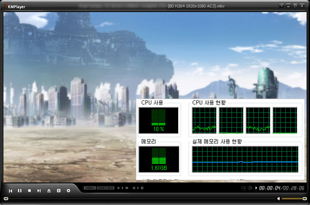Toggle the shuffle mode icon

250,188
